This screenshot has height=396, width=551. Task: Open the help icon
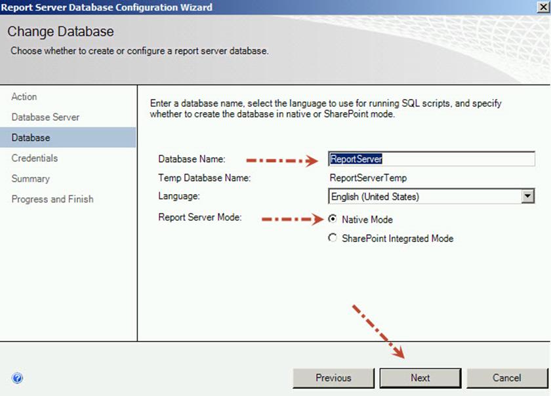pyautogui.click(x=17, y=378)
